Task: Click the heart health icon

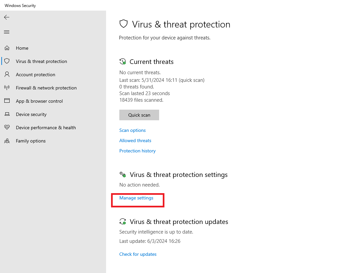Action: click(7, 127)
